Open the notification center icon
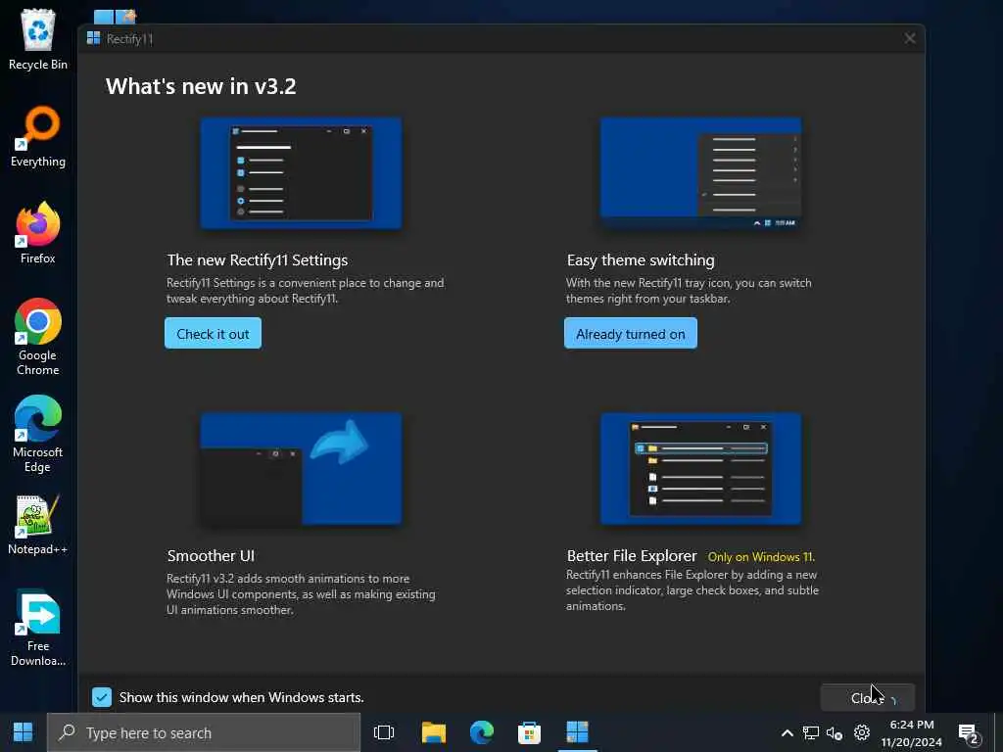 pos(969,734)
